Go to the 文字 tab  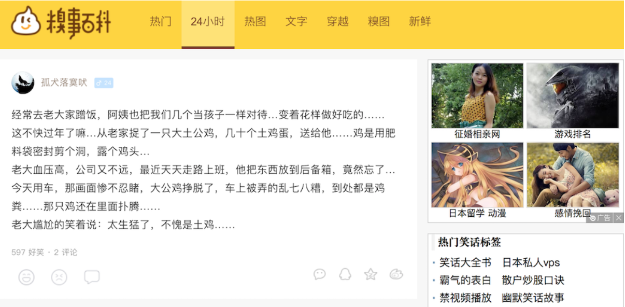296,22
